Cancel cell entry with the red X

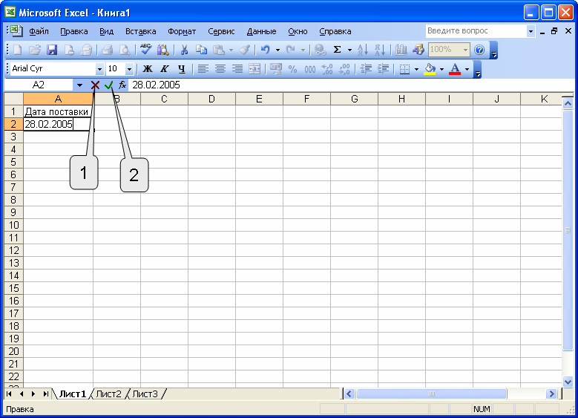(x=95, y=85)
